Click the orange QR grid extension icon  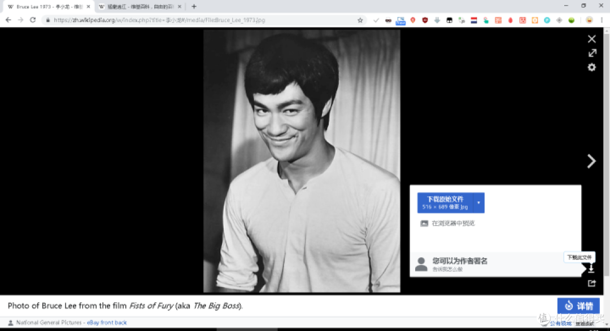pyautogui.click(x=498, y=20)
